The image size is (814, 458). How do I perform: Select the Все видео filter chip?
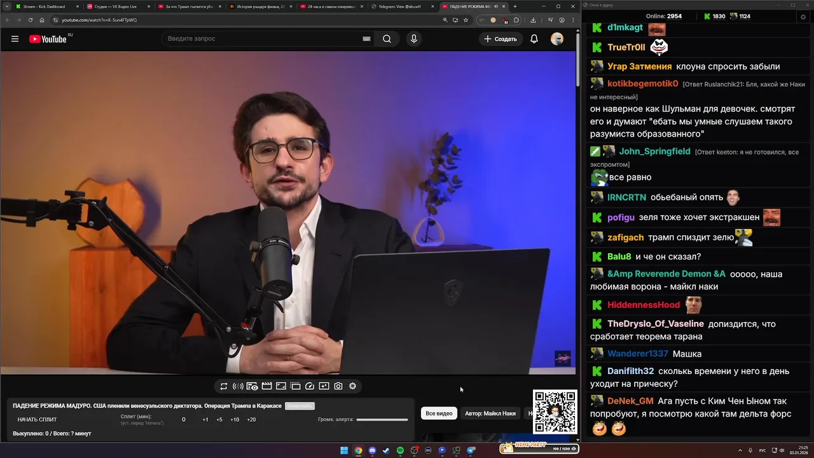(x=439, y=413)
